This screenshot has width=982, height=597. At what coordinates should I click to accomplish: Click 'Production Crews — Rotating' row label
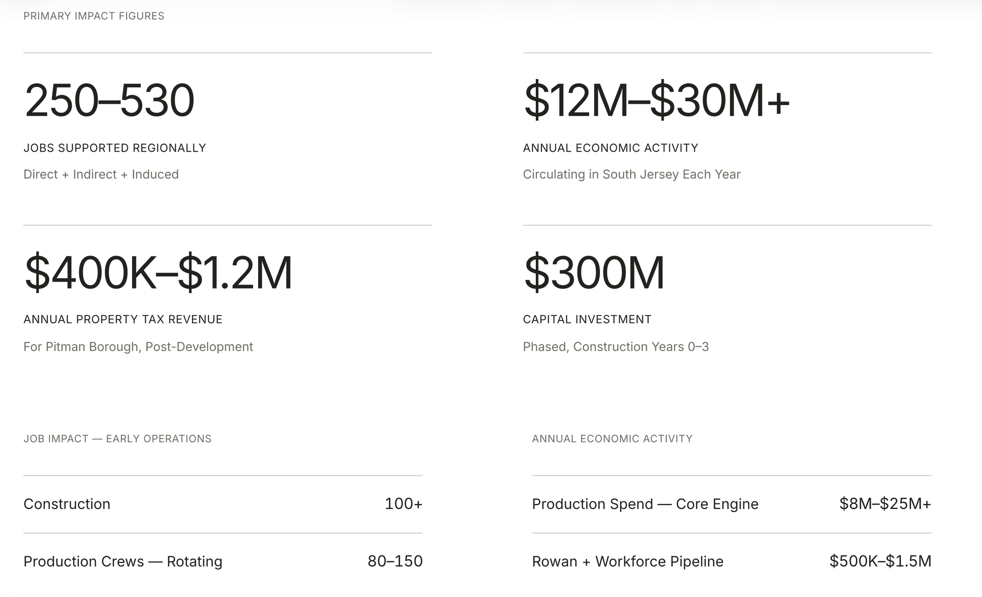(x=123, y=561)
